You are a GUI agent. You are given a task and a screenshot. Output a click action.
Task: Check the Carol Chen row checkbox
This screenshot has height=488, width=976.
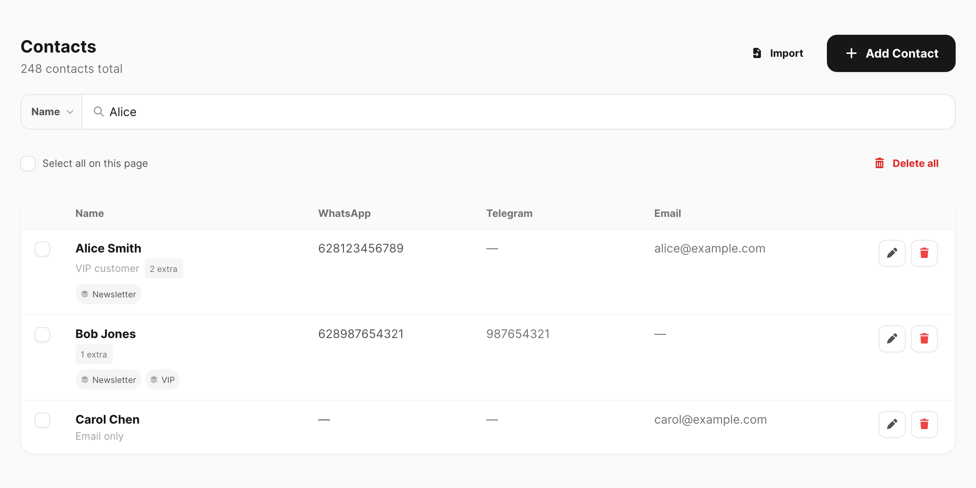[x=42, y=420]
